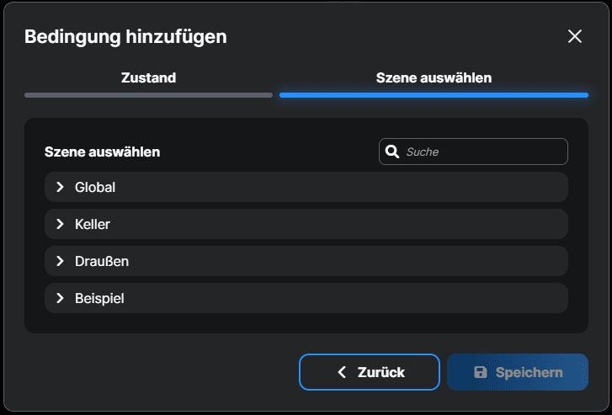Select the Keller scene group label
The image size is (612, 415).
pos(93,224)
